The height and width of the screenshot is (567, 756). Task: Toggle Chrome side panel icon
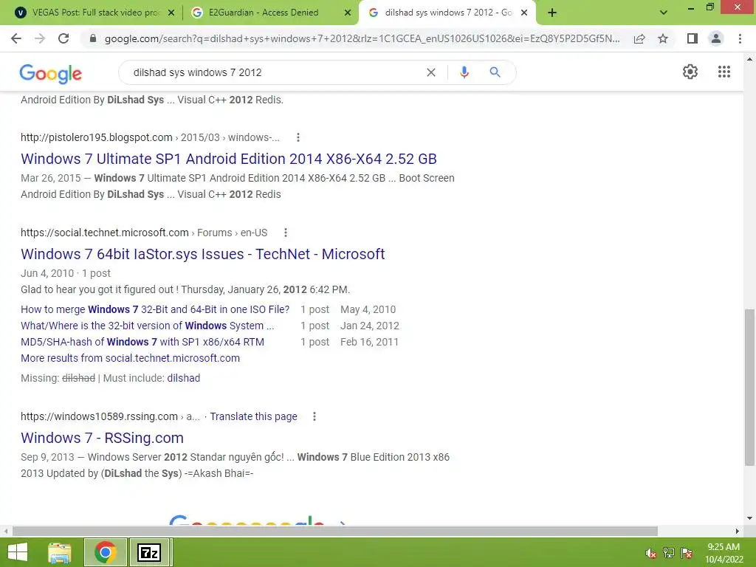693,38
